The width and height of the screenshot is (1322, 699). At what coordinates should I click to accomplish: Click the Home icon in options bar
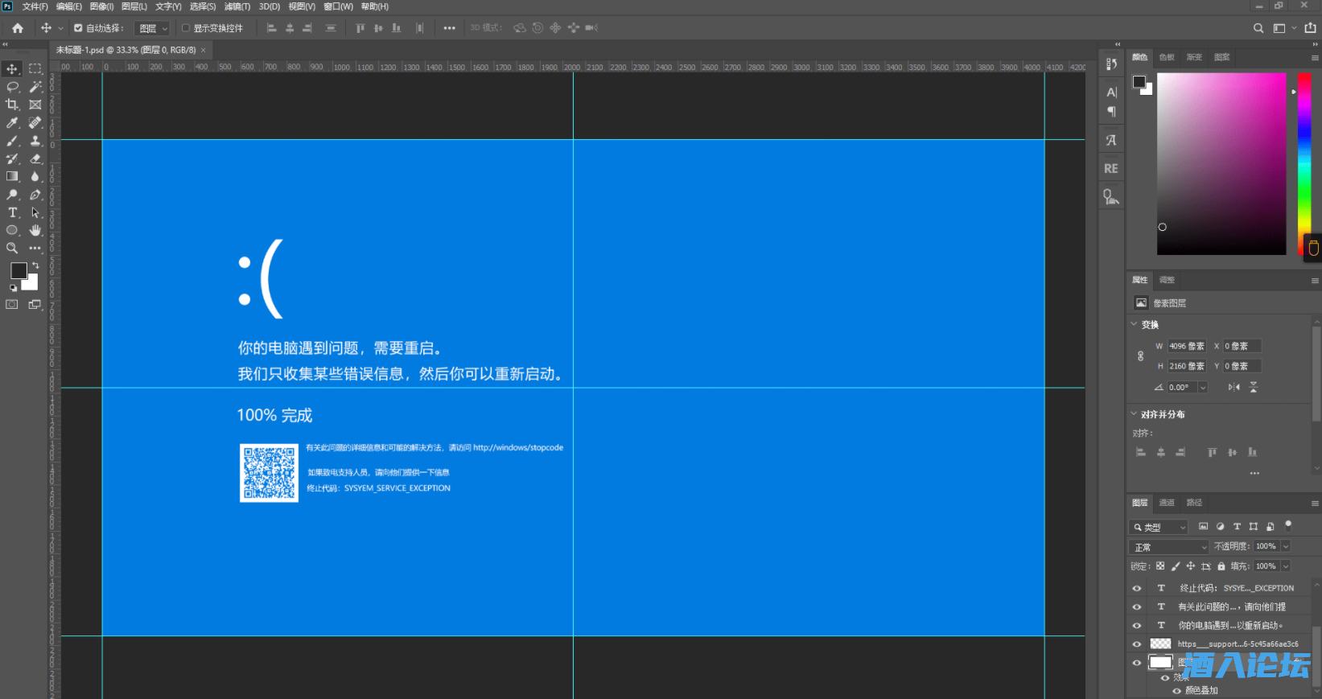[x=18, y=28]
